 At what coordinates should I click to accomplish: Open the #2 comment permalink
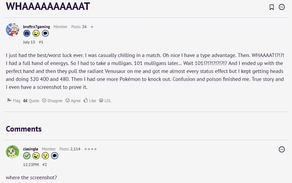coord(45,164)
